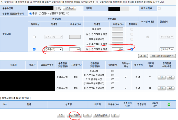Click 삭제 in the 건축공사업 list row

click(x=162, y=88)
